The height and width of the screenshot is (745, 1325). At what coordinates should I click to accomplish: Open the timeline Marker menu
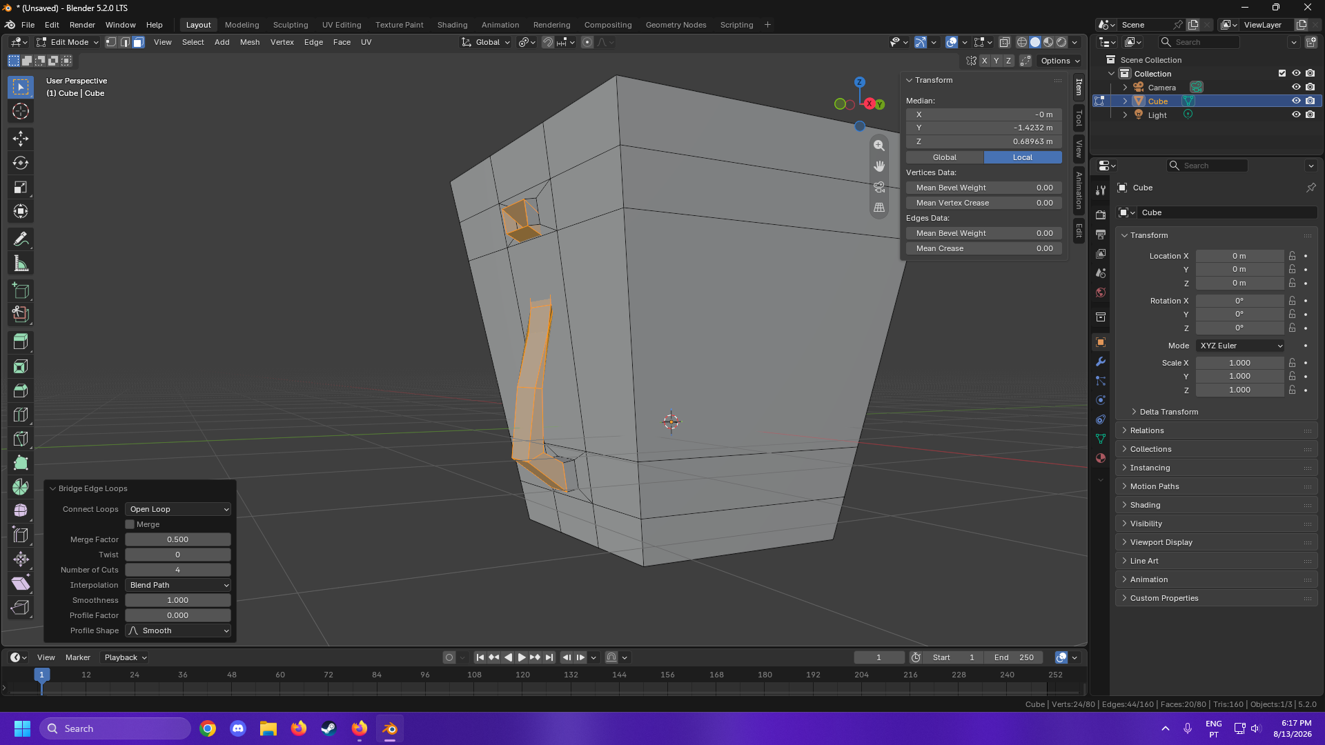[x=78, y=657]
